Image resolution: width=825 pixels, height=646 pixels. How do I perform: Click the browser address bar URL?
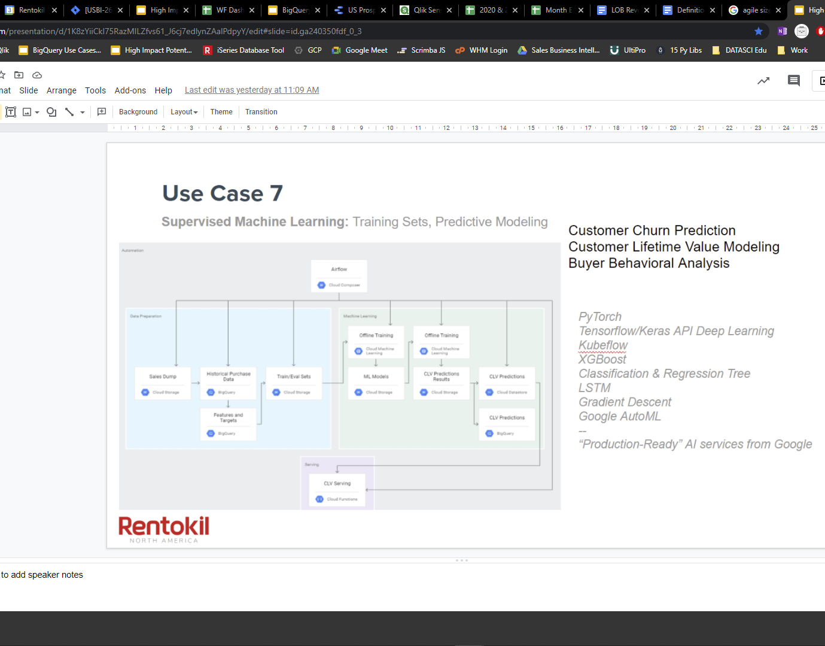(181, 31)
